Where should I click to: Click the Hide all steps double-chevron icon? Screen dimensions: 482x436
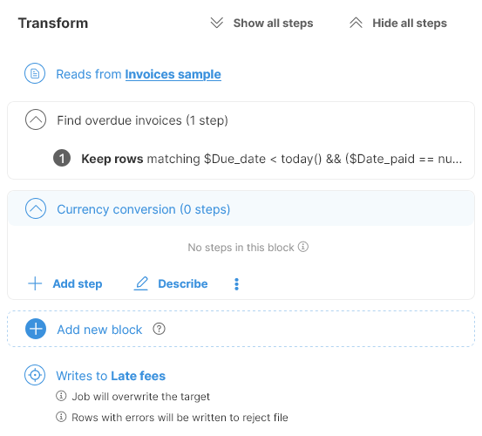point(356,23)
